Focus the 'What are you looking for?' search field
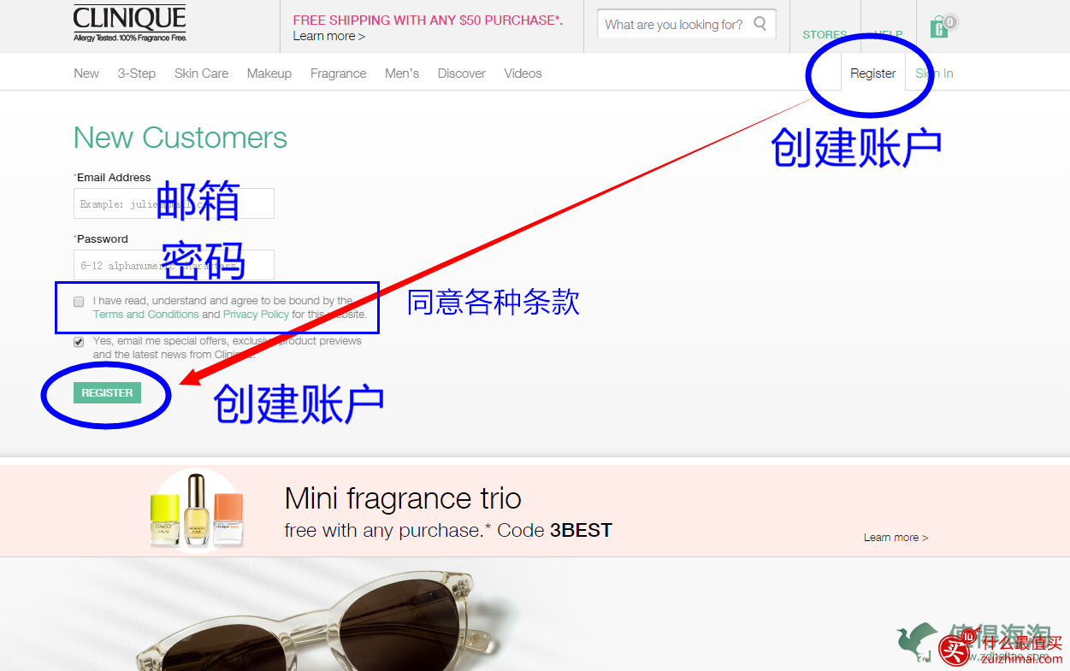Viewport: 1070px width, 671px height. point(686,24)
